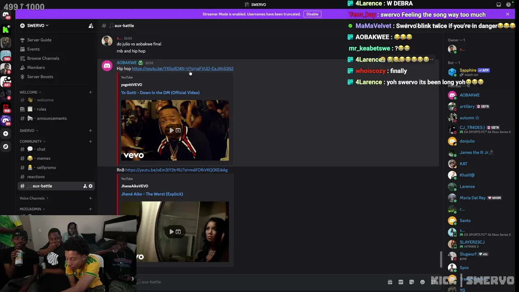Select member donjulio in member list
Image resolution: width=519 pixels, height=292 pixels.
coord(478,141)
